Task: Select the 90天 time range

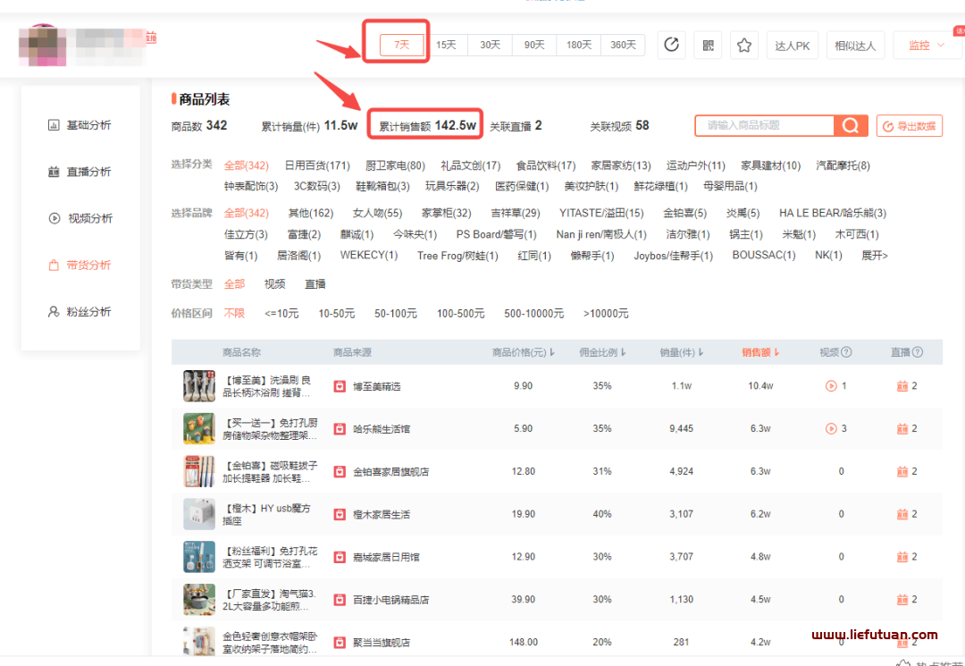Action: point(534,45)
